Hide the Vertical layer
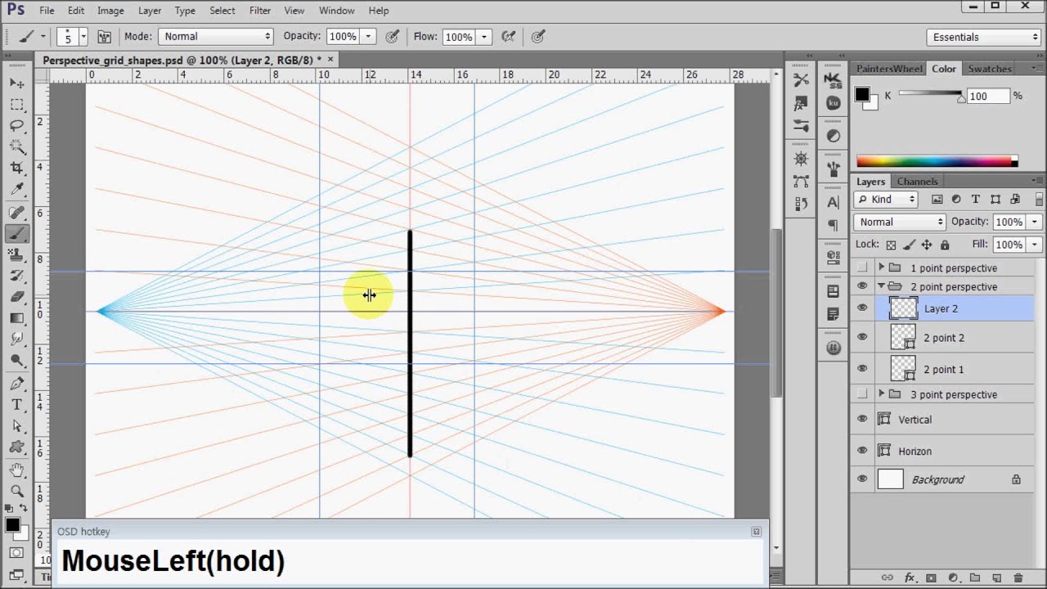Screen dimensions: 1047x589 coord(861,419)
